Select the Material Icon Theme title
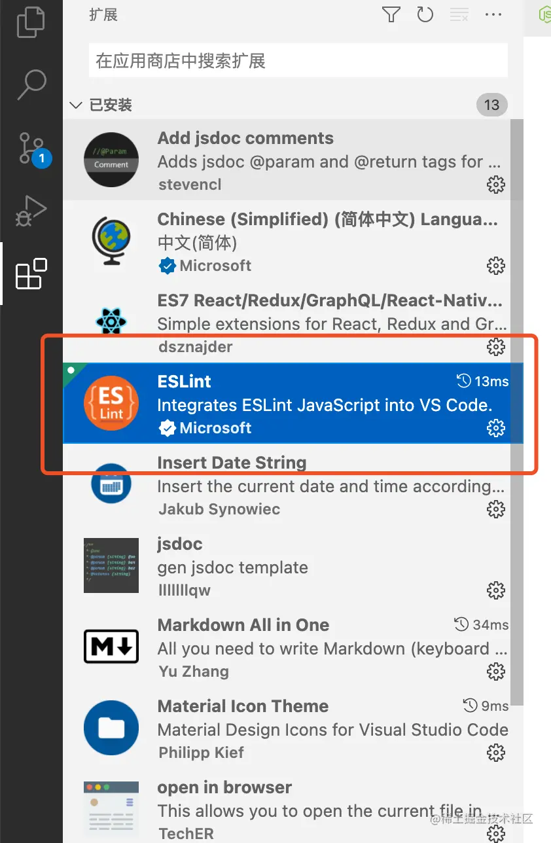Viewport: 551px width, 843px height. (x=243, y=706)
